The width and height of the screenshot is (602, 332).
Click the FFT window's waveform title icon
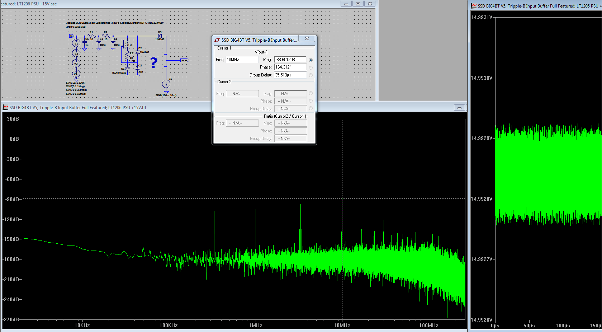point(5,107)
